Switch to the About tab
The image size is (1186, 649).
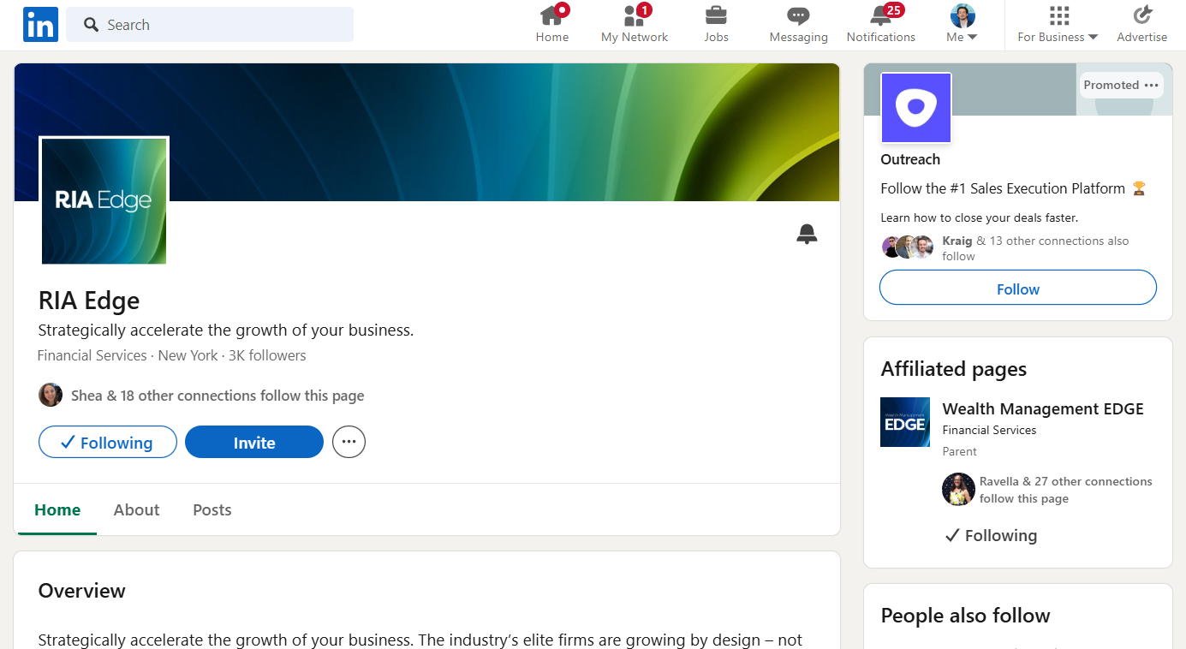coord(136,510)
